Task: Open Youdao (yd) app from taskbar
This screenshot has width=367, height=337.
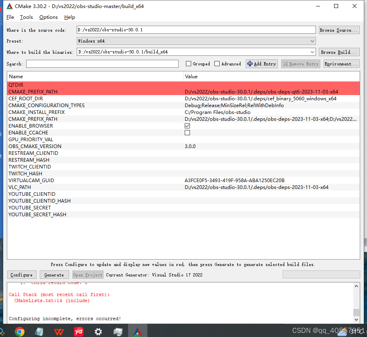Action: (x=79, y=331)
